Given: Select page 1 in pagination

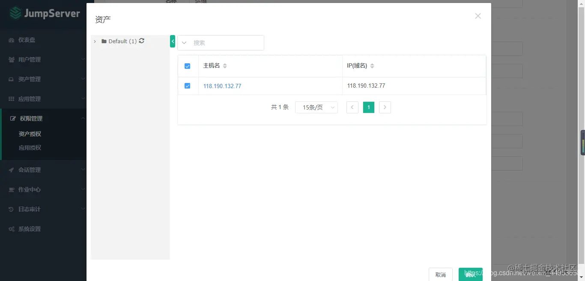Looking at the screenshot, I should coord(369,107).
